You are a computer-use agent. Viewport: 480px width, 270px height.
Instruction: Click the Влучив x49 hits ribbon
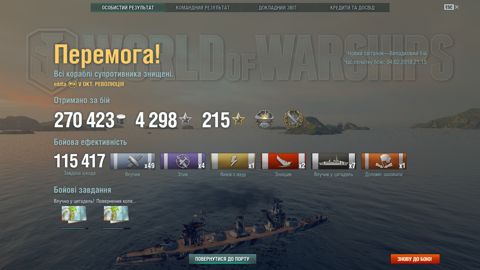pos(132,161)
